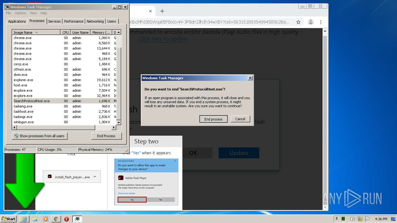Follow the 'Click here to update' link

[x=163, y=39]
